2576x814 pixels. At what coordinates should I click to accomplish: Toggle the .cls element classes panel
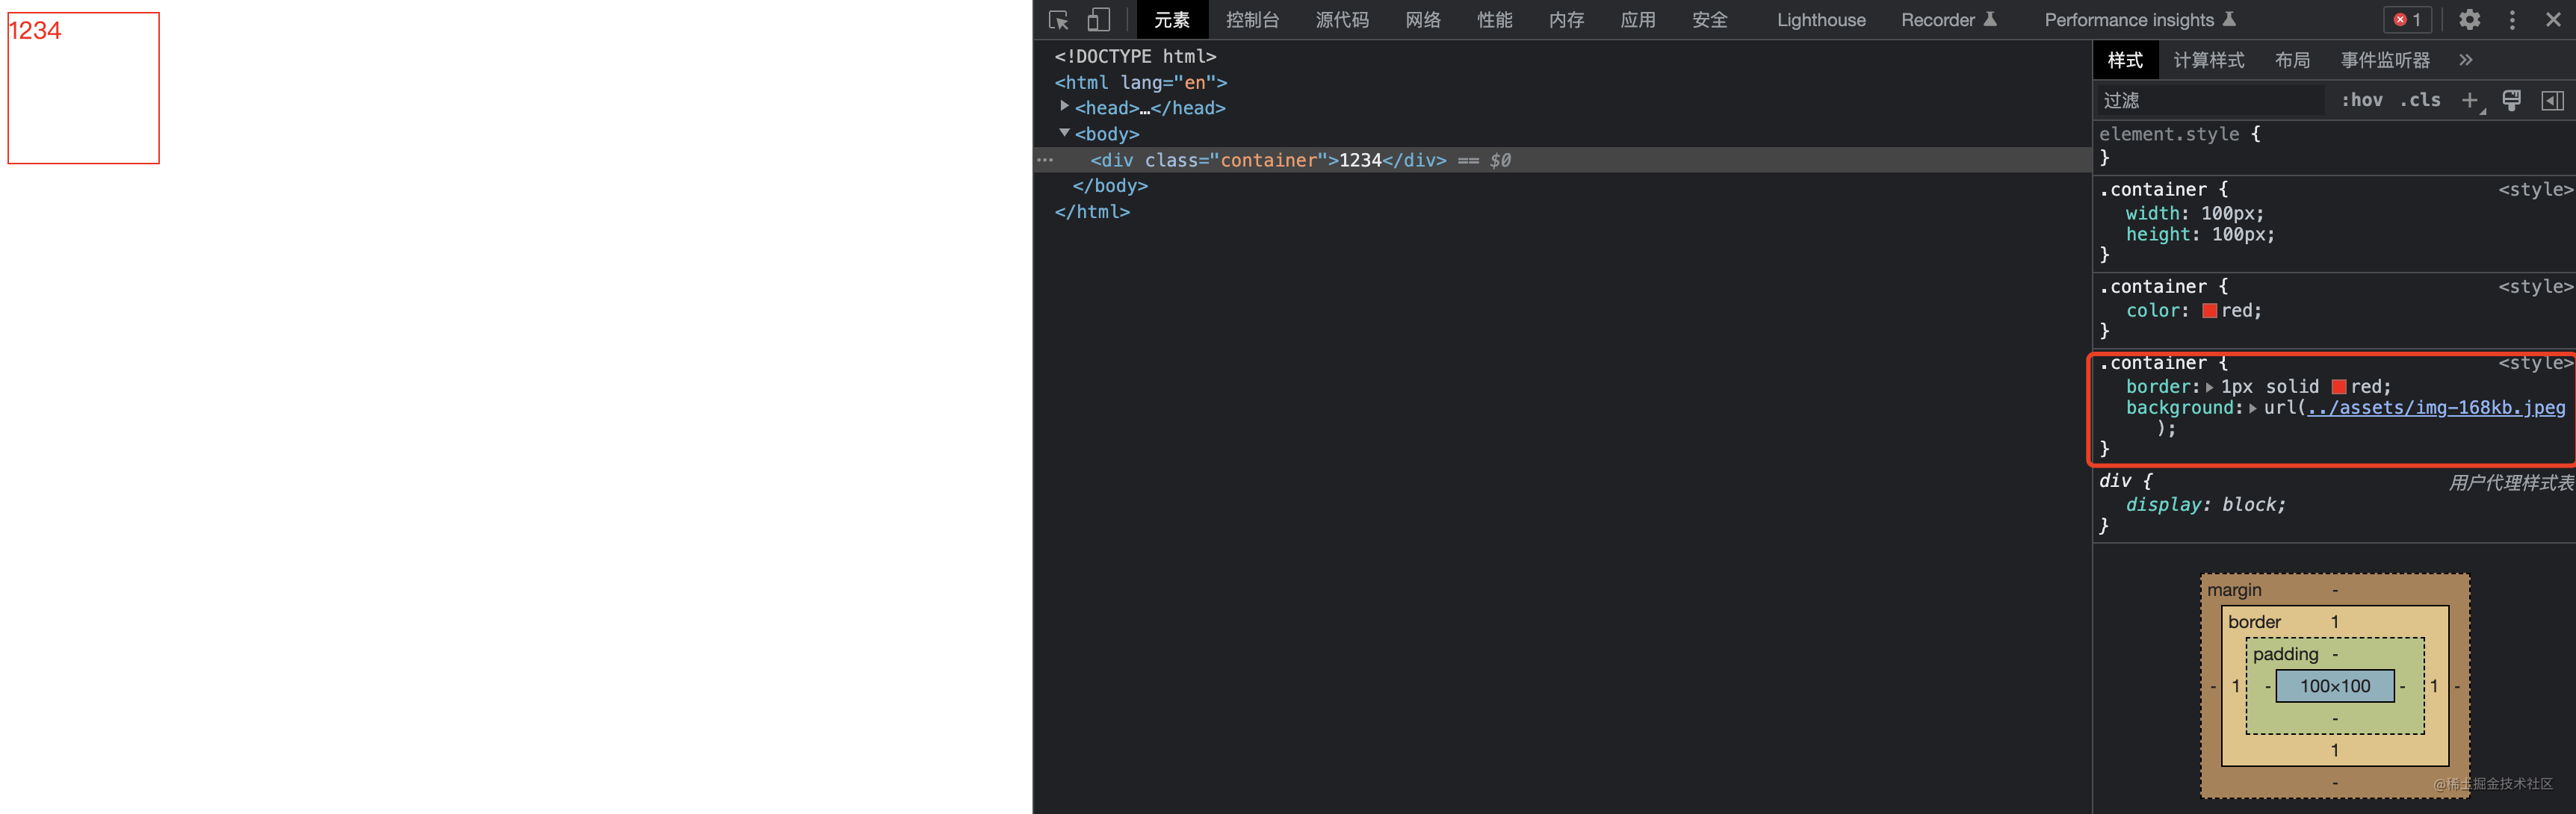point(2420,100)
